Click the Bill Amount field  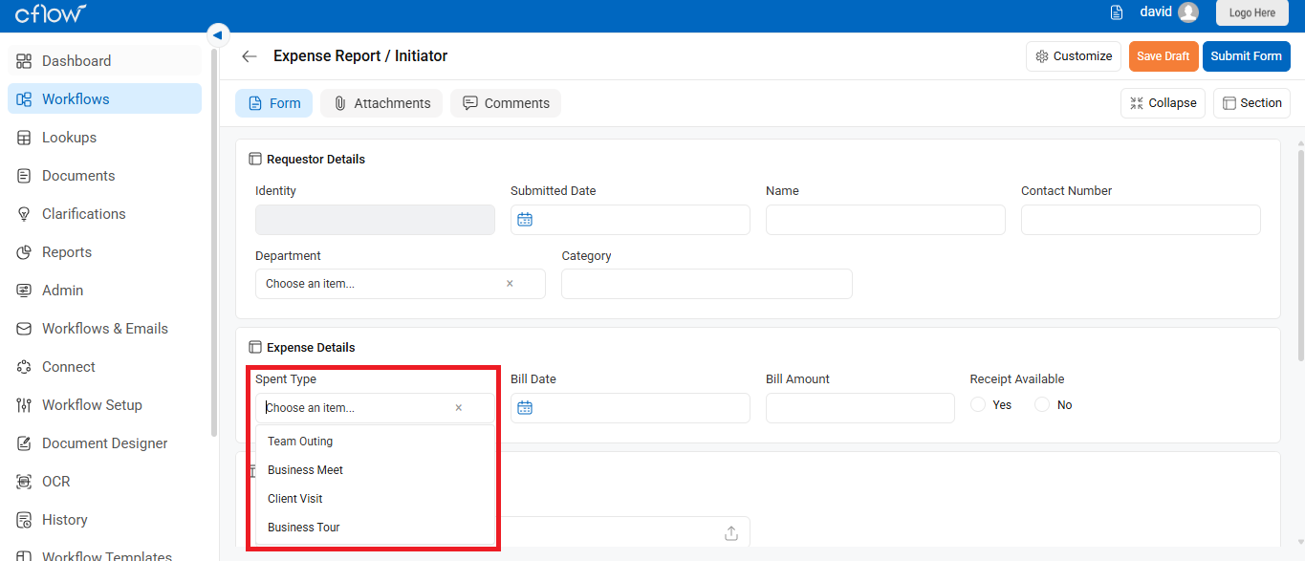point(859,408)
